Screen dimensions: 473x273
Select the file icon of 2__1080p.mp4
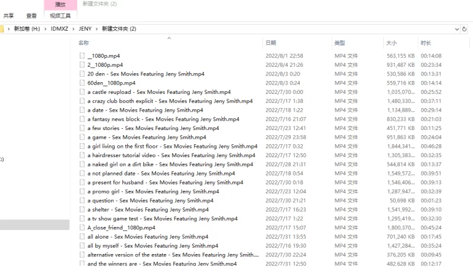click(x=82, y=65)
